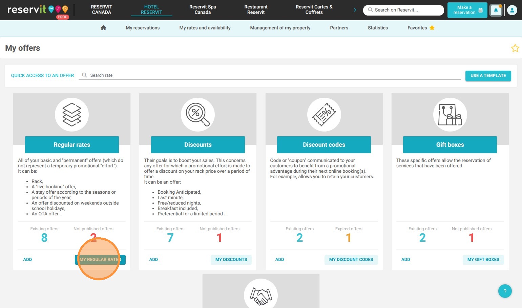
Task: Click the Regular rates stacked layers icon
Action: [72, 115]
